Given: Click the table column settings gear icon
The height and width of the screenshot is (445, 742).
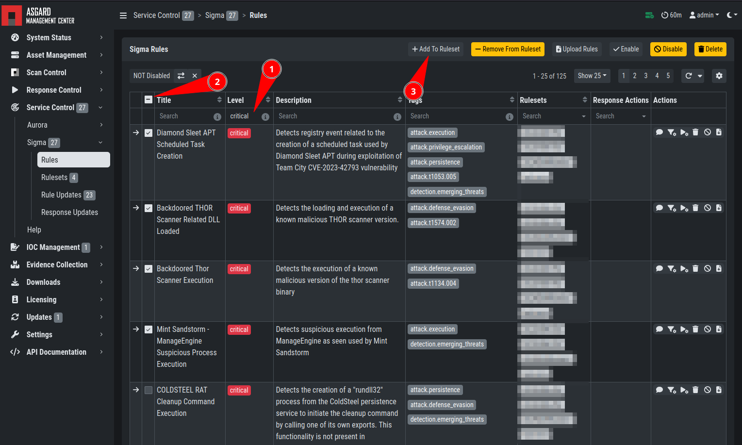Looking at the screenshot, I should [719, 76].
